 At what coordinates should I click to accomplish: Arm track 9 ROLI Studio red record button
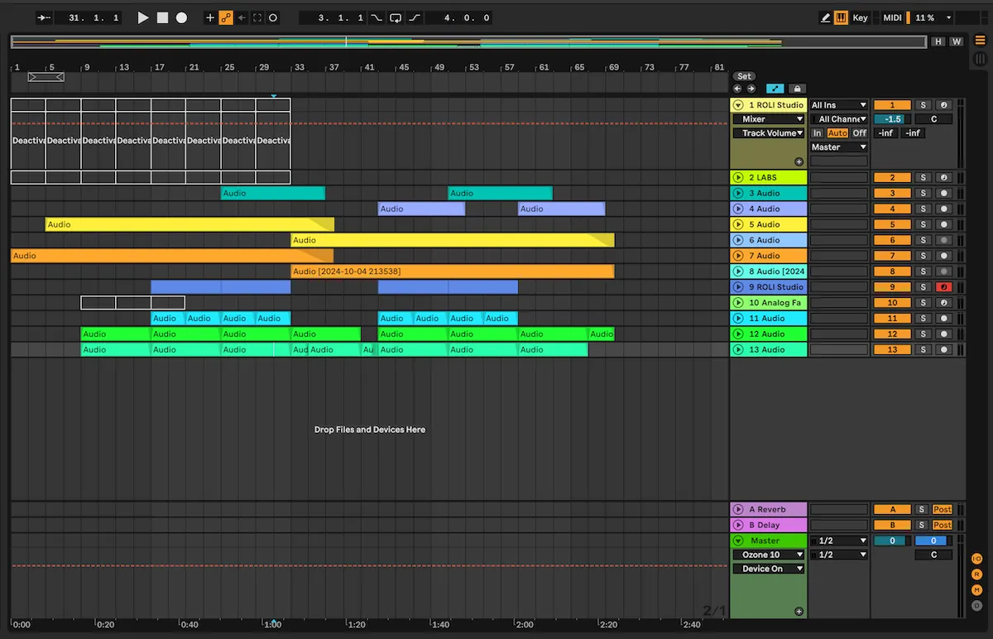(944, 287)
